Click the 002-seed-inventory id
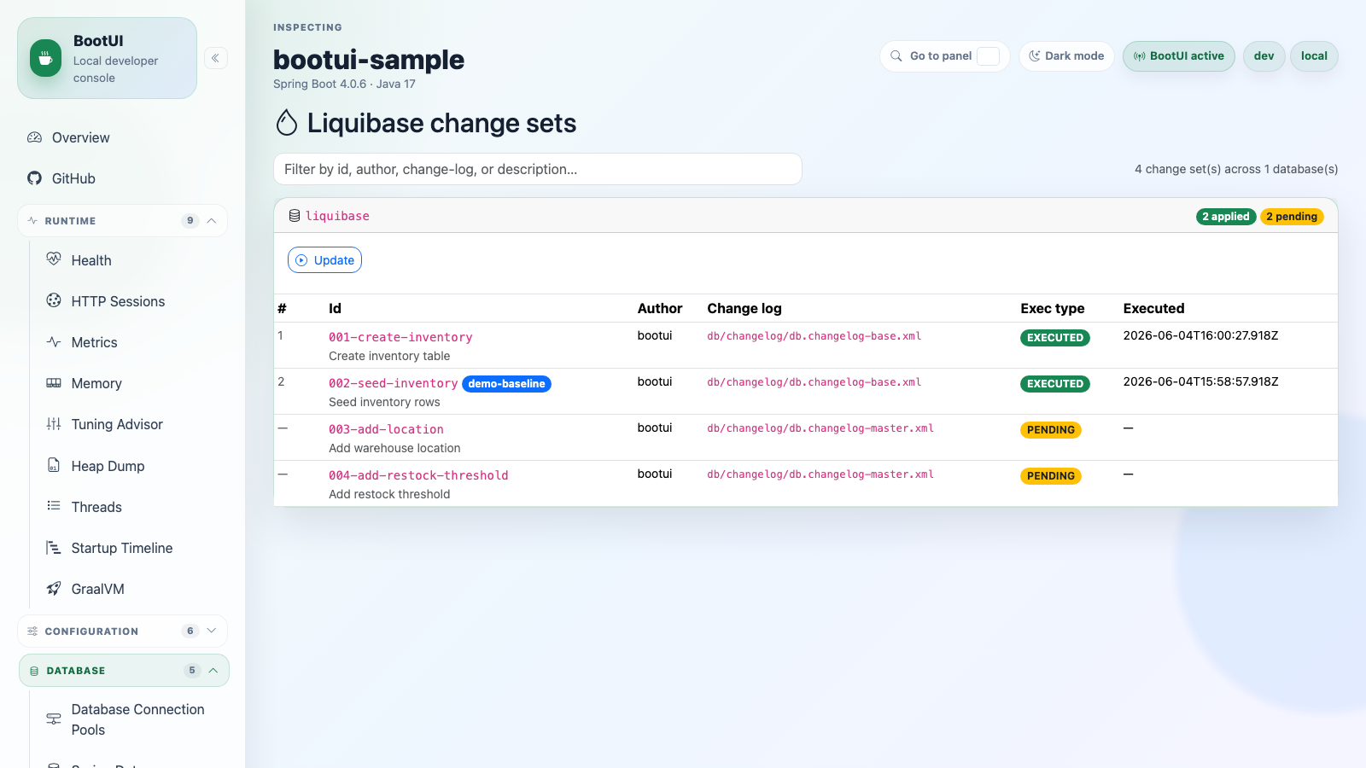Viewport: 1366px width, 768px height. pyautogui.click(x=394, y=383)
